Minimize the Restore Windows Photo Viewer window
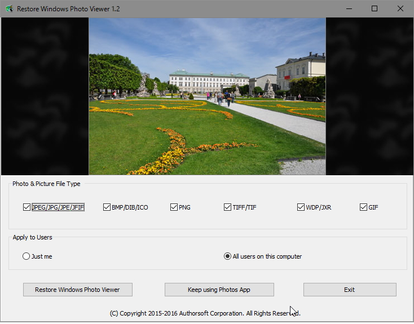The height and width of the screenshot is (324, 414). click(x=349, y=8)
